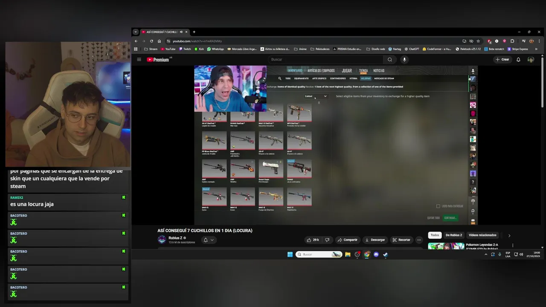Screen dimensions: 546x307
Task: Click the Recortar button
Action: pos(401,240)
